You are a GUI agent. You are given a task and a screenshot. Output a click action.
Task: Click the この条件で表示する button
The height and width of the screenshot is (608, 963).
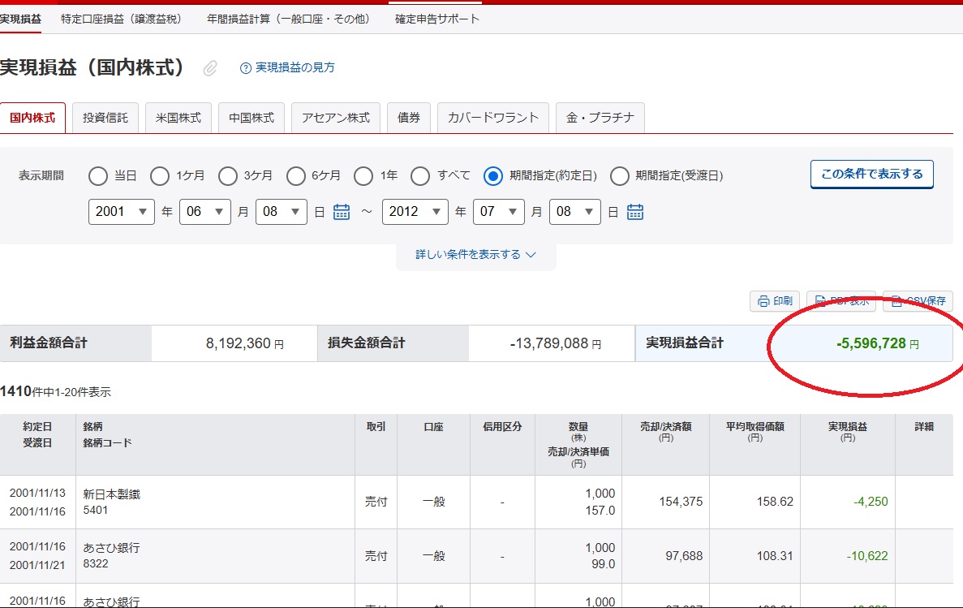coord(871,175)
